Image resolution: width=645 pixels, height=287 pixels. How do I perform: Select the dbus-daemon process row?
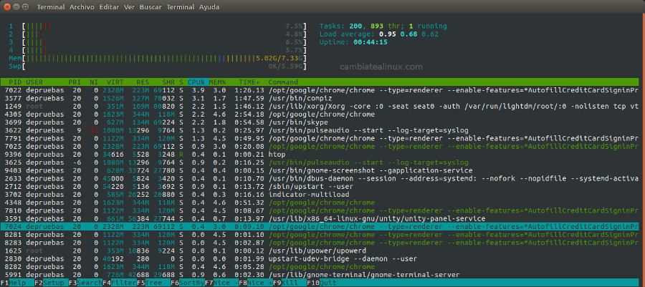[319, 179]
